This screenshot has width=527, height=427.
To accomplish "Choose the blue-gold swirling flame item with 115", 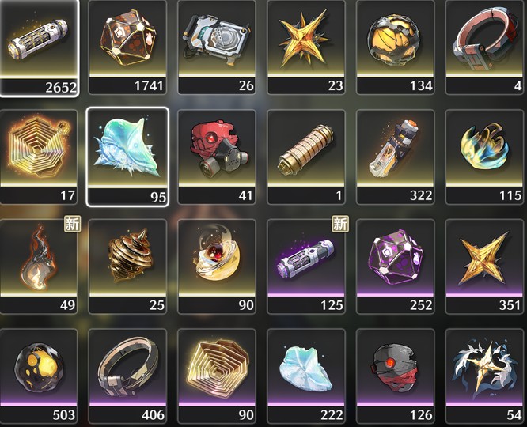I will (484, 157).
